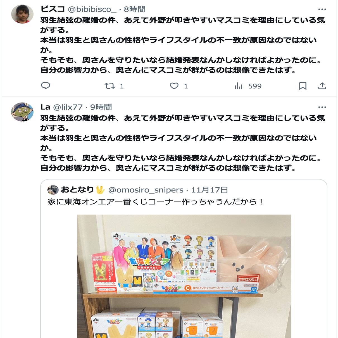Open quoted tweet by @omosiro_snipers

[184, 258]
